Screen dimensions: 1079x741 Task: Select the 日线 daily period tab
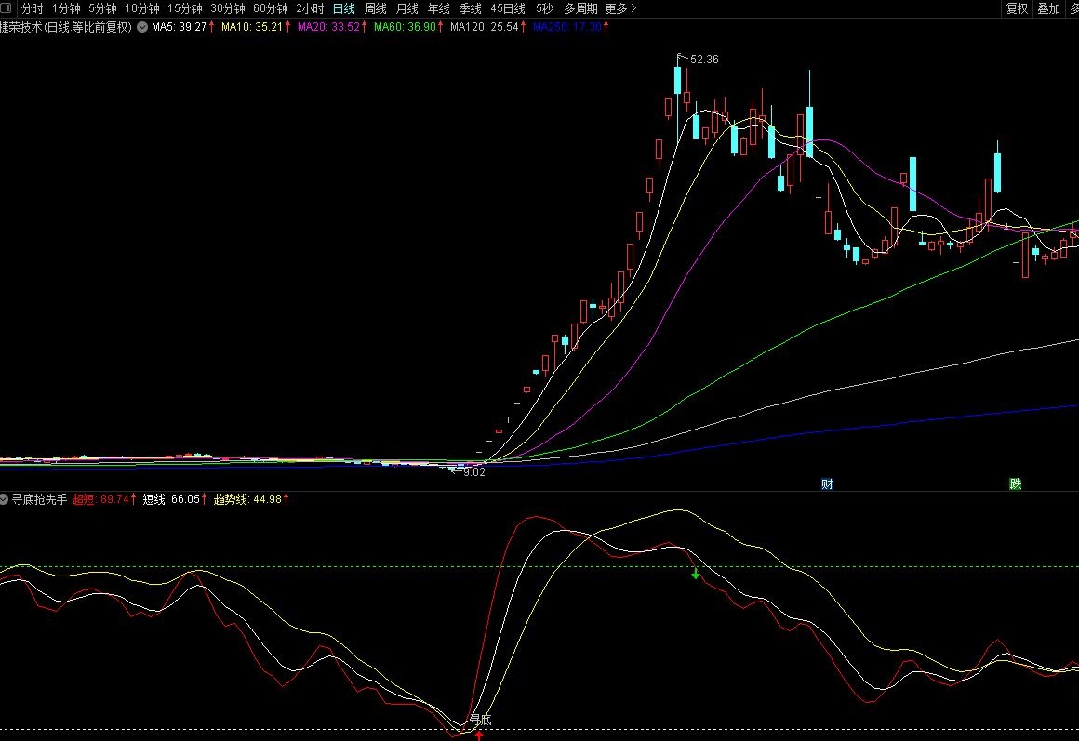coord(344,8)
